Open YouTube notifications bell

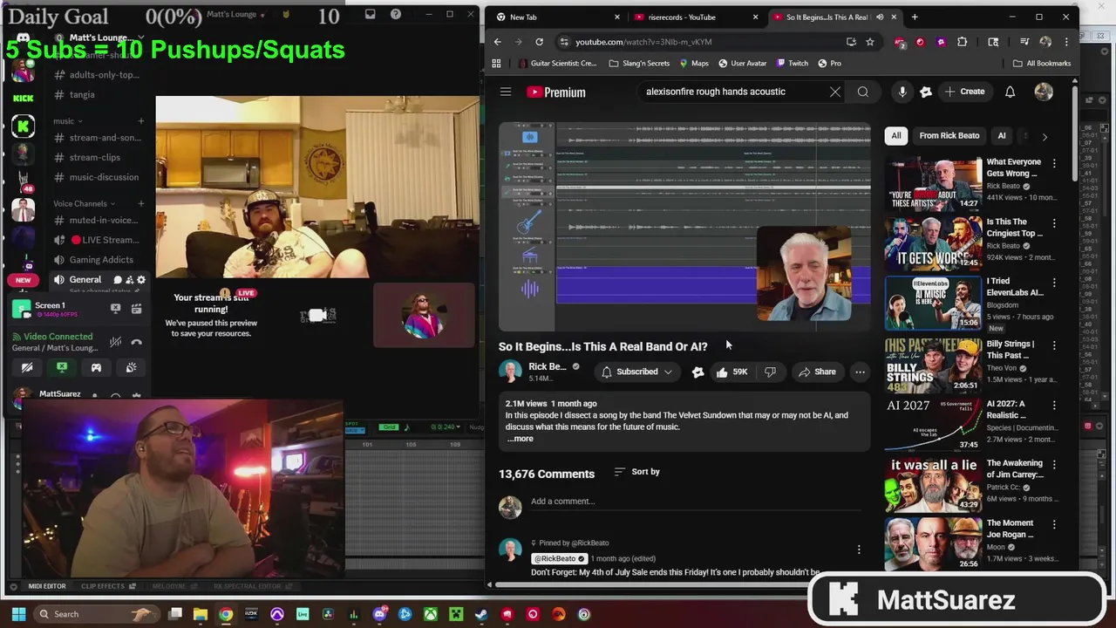pos(1010,92)
